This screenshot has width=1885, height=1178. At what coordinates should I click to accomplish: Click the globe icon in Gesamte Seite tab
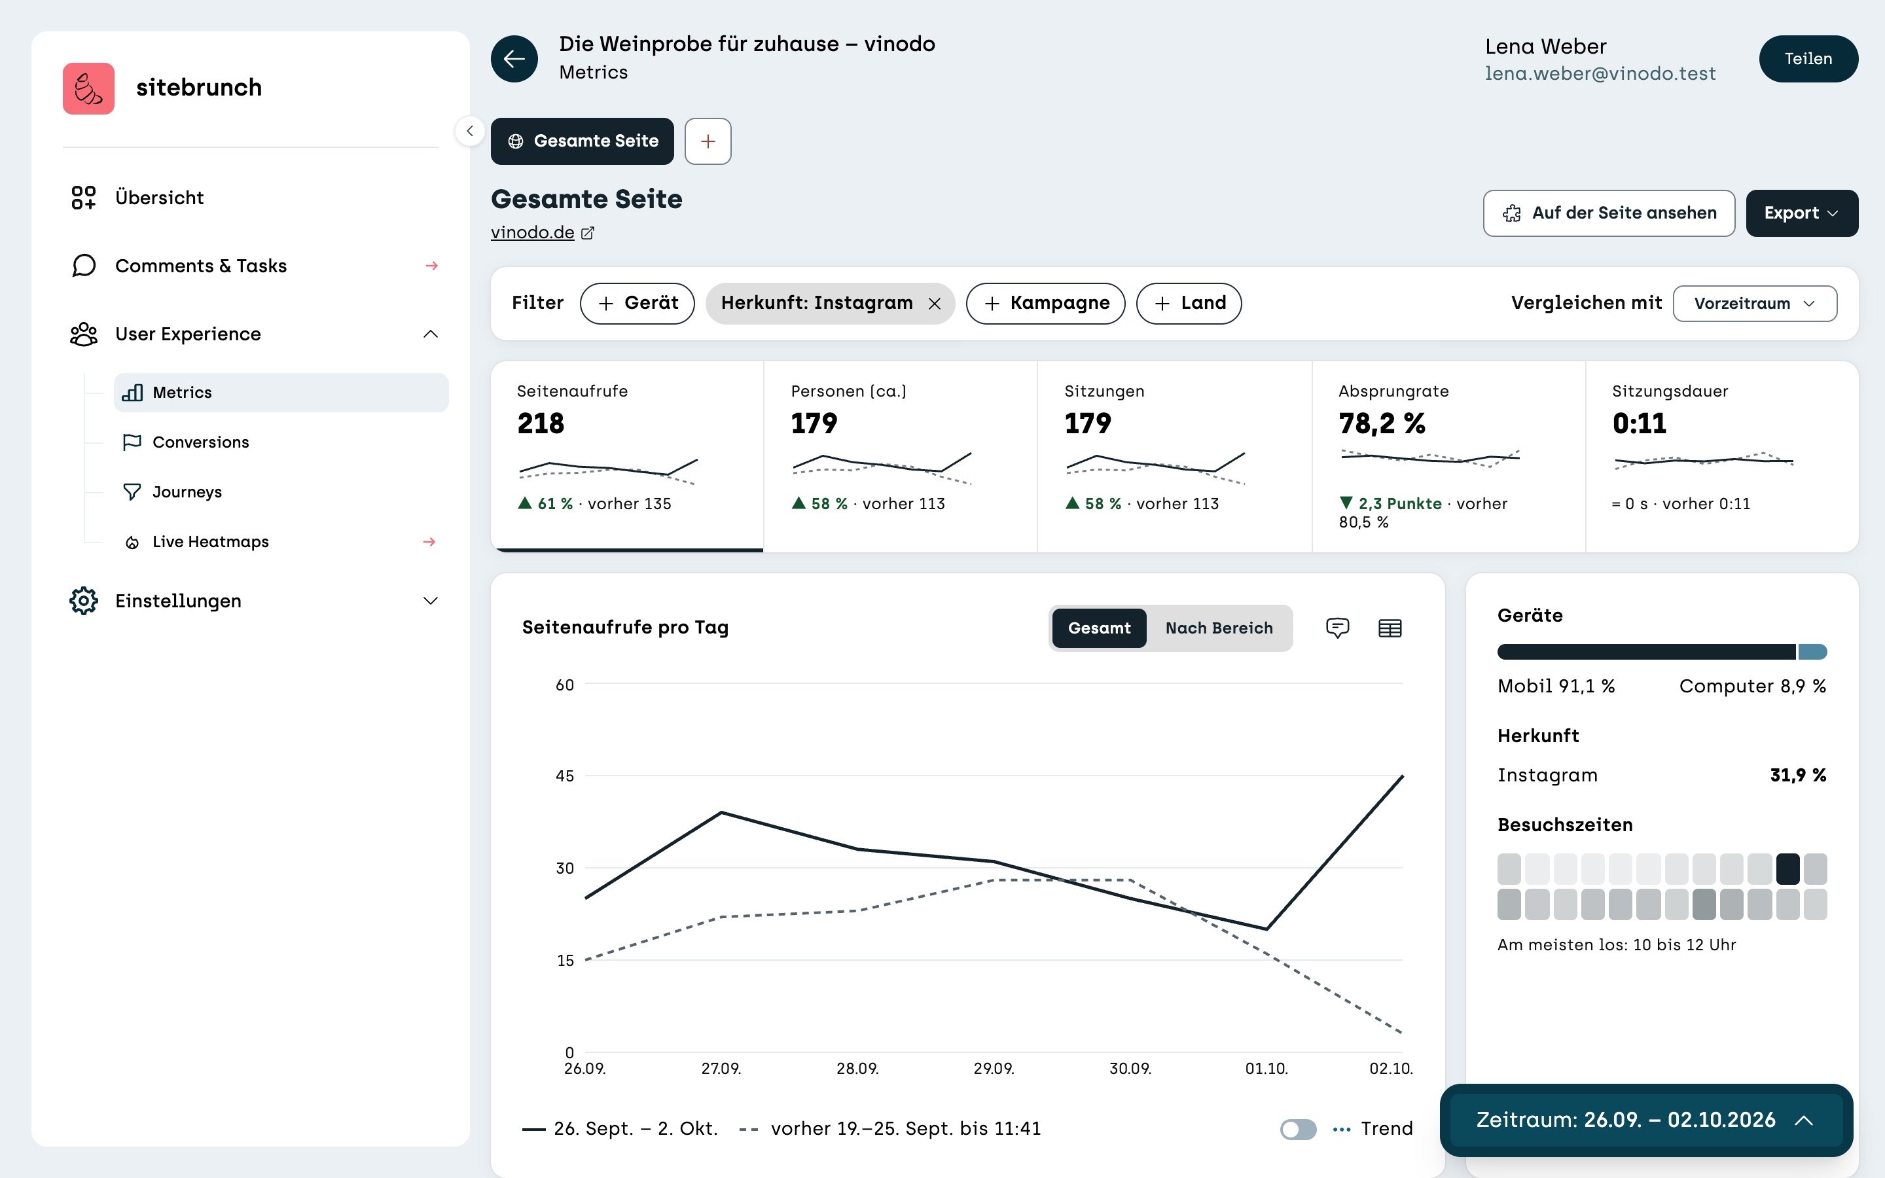[515, 141]
